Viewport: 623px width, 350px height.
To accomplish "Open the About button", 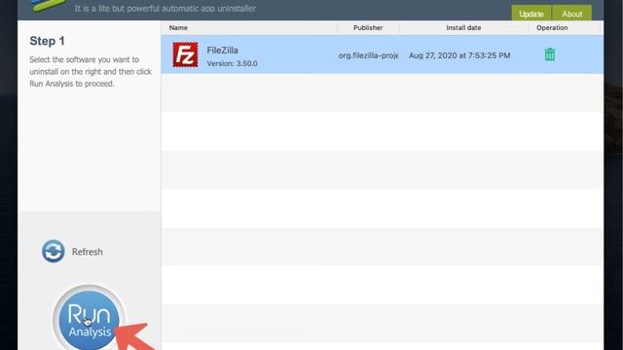I will click(572, 13).
